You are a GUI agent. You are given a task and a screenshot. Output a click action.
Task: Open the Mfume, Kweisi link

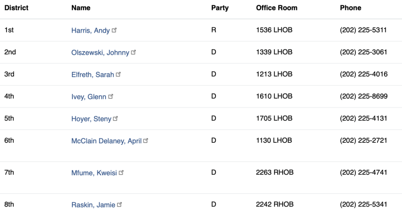tap(94, 173)
